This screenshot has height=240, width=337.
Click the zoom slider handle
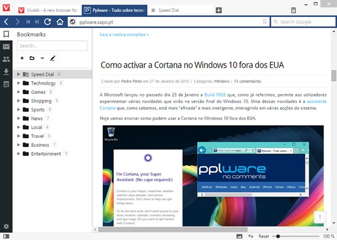click(278, 236)
